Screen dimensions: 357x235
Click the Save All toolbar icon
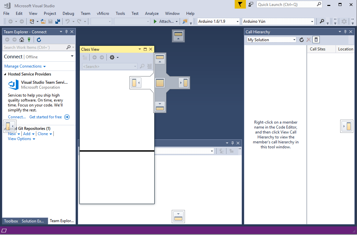point(58,21)
